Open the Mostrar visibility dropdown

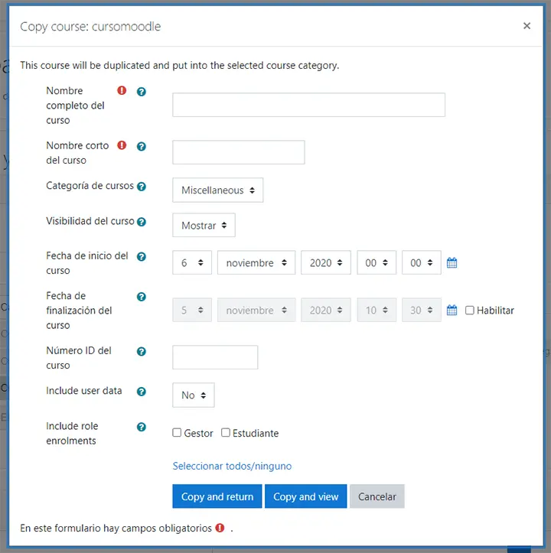point(204,226)
